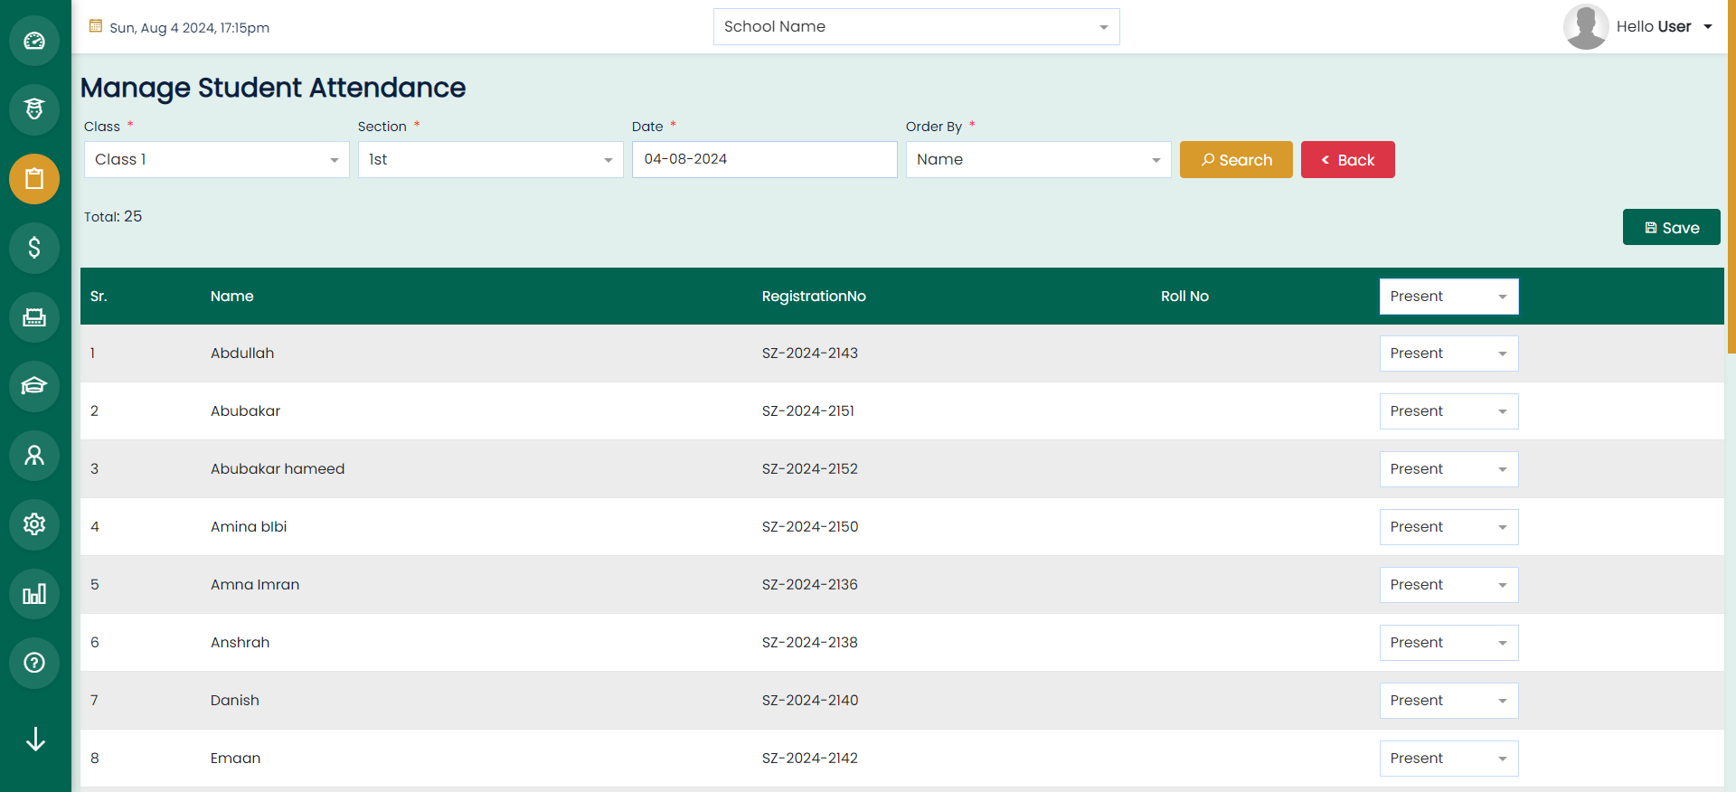Click the name Emaan
This screenshot has height=792, width=1736.
pyautogui.click(x=235, y=759)
